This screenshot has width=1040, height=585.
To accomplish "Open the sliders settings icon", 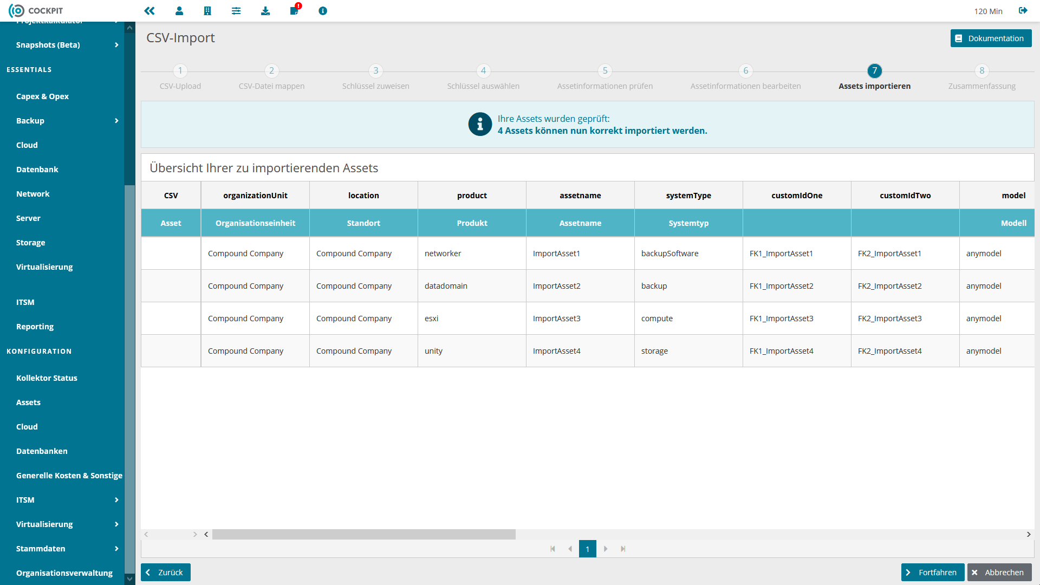I will 236,11.
